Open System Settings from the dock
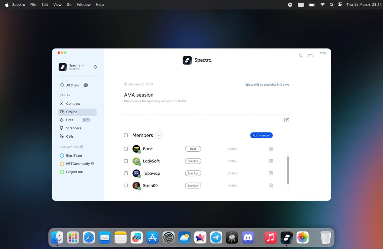This screenshot has width=383, height=249. point(169,238)
